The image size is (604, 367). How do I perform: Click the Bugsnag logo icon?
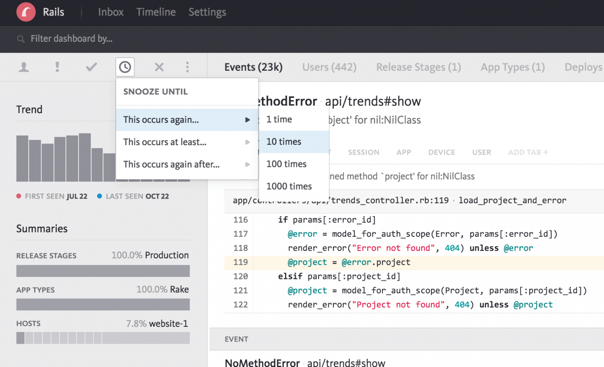pyautogui.click(x=26, y=12)
